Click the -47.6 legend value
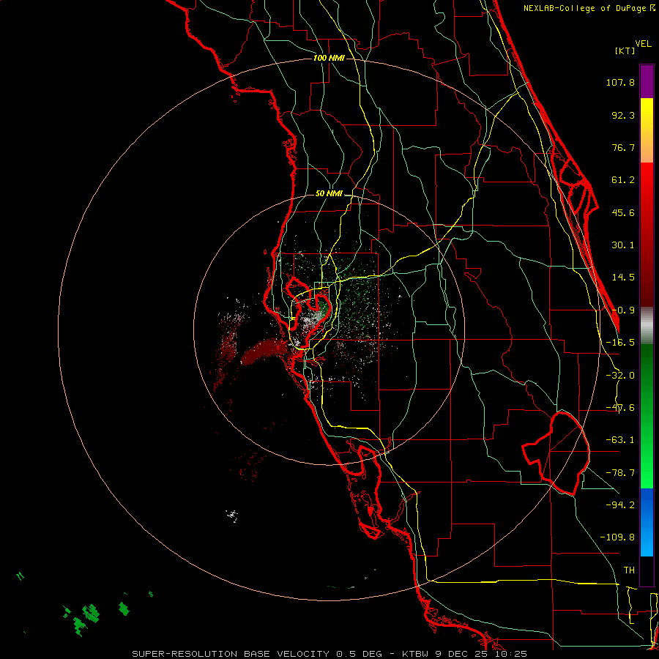The image size is (659, 659). point(620,408)
